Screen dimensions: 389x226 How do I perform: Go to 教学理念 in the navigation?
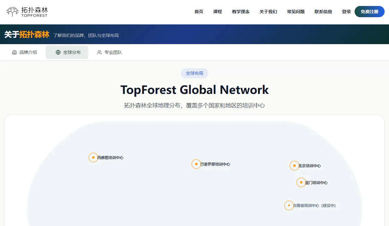pyautogui.click(x=241, y=12)
